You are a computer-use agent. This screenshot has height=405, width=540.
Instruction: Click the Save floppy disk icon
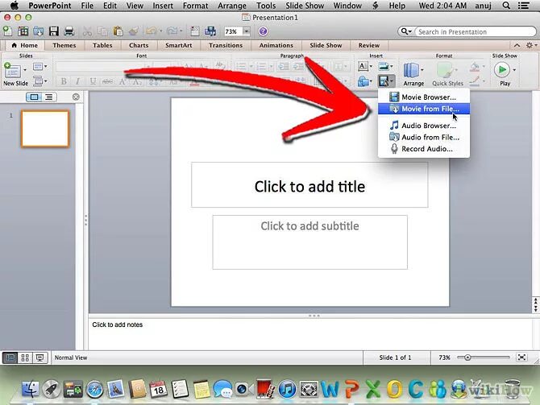[54, 31]
